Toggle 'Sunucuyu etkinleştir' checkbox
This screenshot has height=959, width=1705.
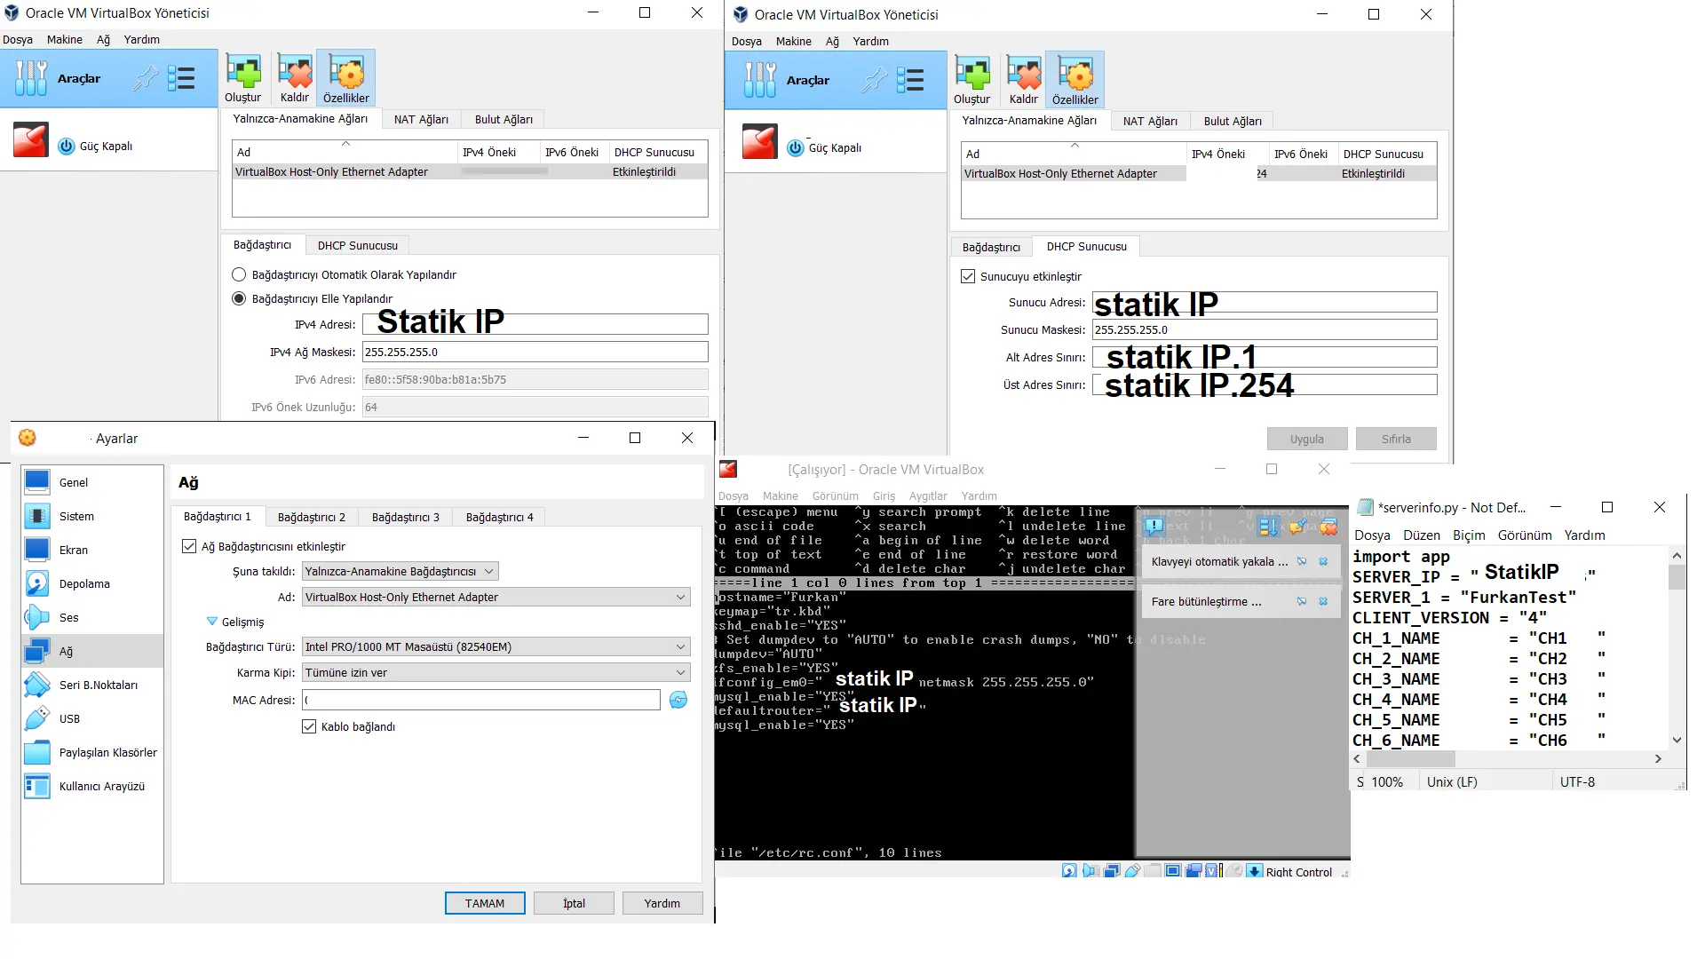(968, 276)
